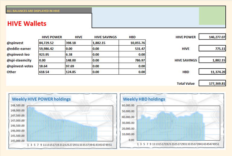Click the @spinvest-votes HIVE cell 97.69
The image size is (232, 156).
79,66
